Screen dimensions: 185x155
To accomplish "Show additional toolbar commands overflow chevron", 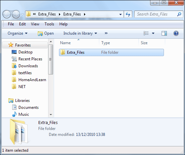I will [x=106, y=33].
